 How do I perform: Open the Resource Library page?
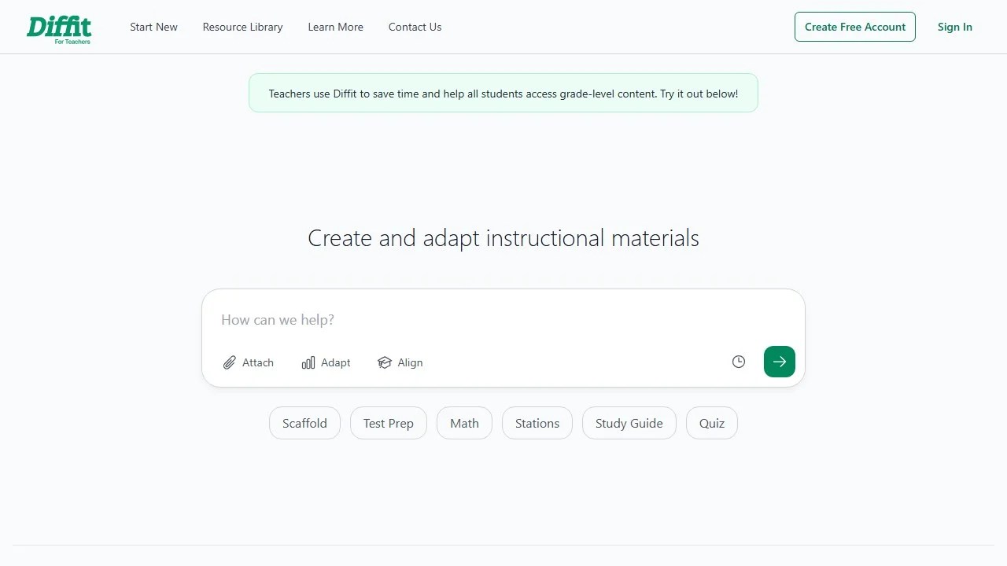[x=242, y=27]
